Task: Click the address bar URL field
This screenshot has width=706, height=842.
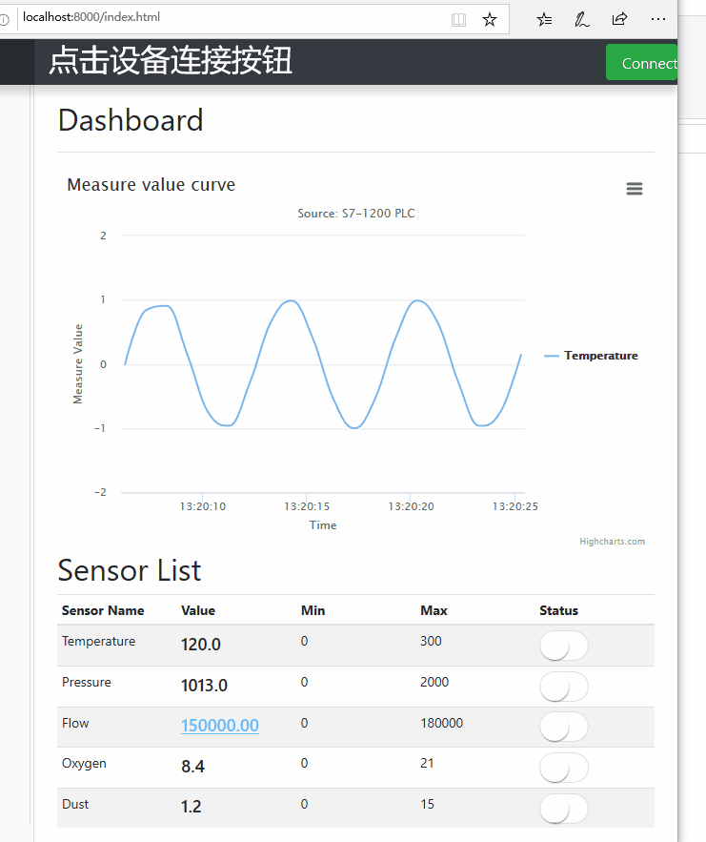Action: [x=231, y=18]
